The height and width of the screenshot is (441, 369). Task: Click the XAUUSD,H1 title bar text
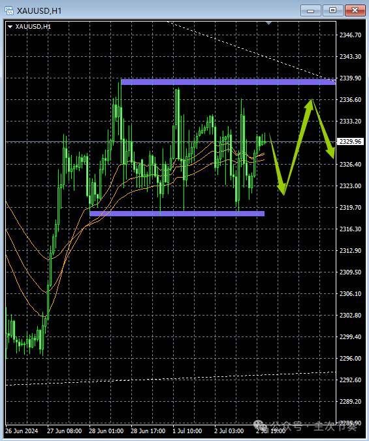point(39,11)
